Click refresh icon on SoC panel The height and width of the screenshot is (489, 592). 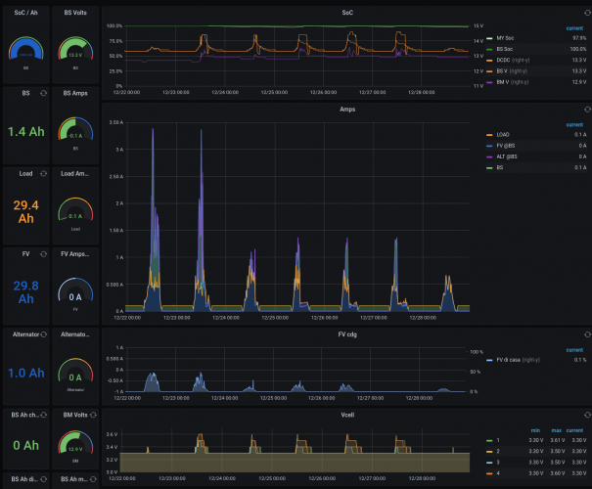pos(585,10)
